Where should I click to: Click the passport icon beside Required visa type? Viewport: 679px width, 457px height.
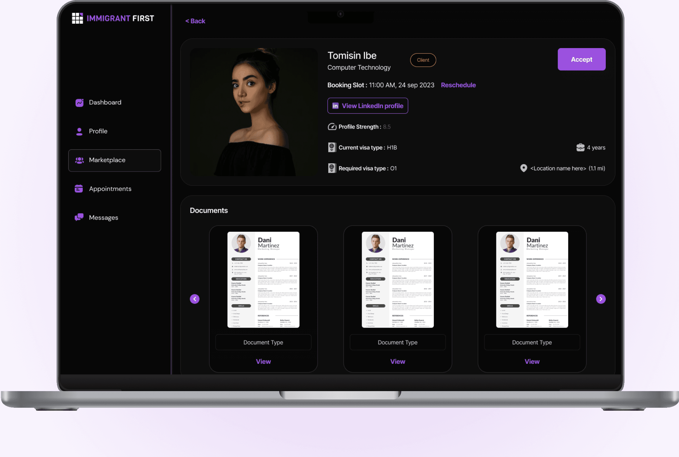pyautogui.click(x=332, y=168)
